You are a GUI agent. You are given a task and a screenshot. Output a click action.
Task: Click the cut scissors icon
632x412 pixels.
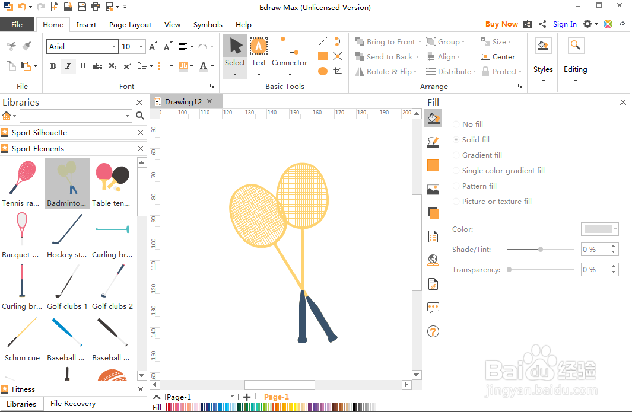pos(11,46)
